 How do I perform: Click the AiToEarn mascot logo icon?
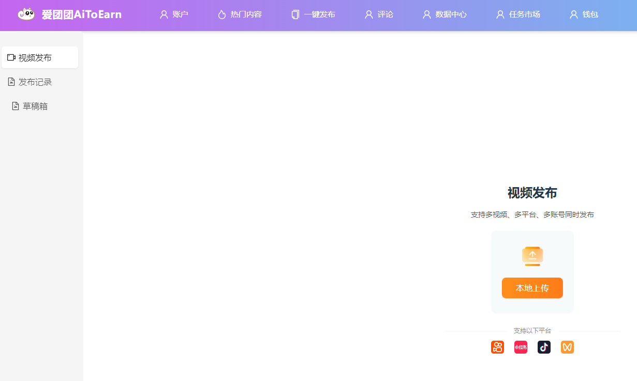[26, 14]
